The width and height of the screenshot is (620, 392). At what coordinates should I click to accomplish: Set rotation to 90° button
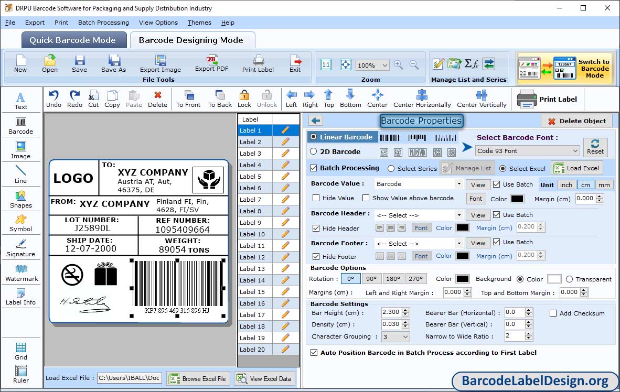371,279
